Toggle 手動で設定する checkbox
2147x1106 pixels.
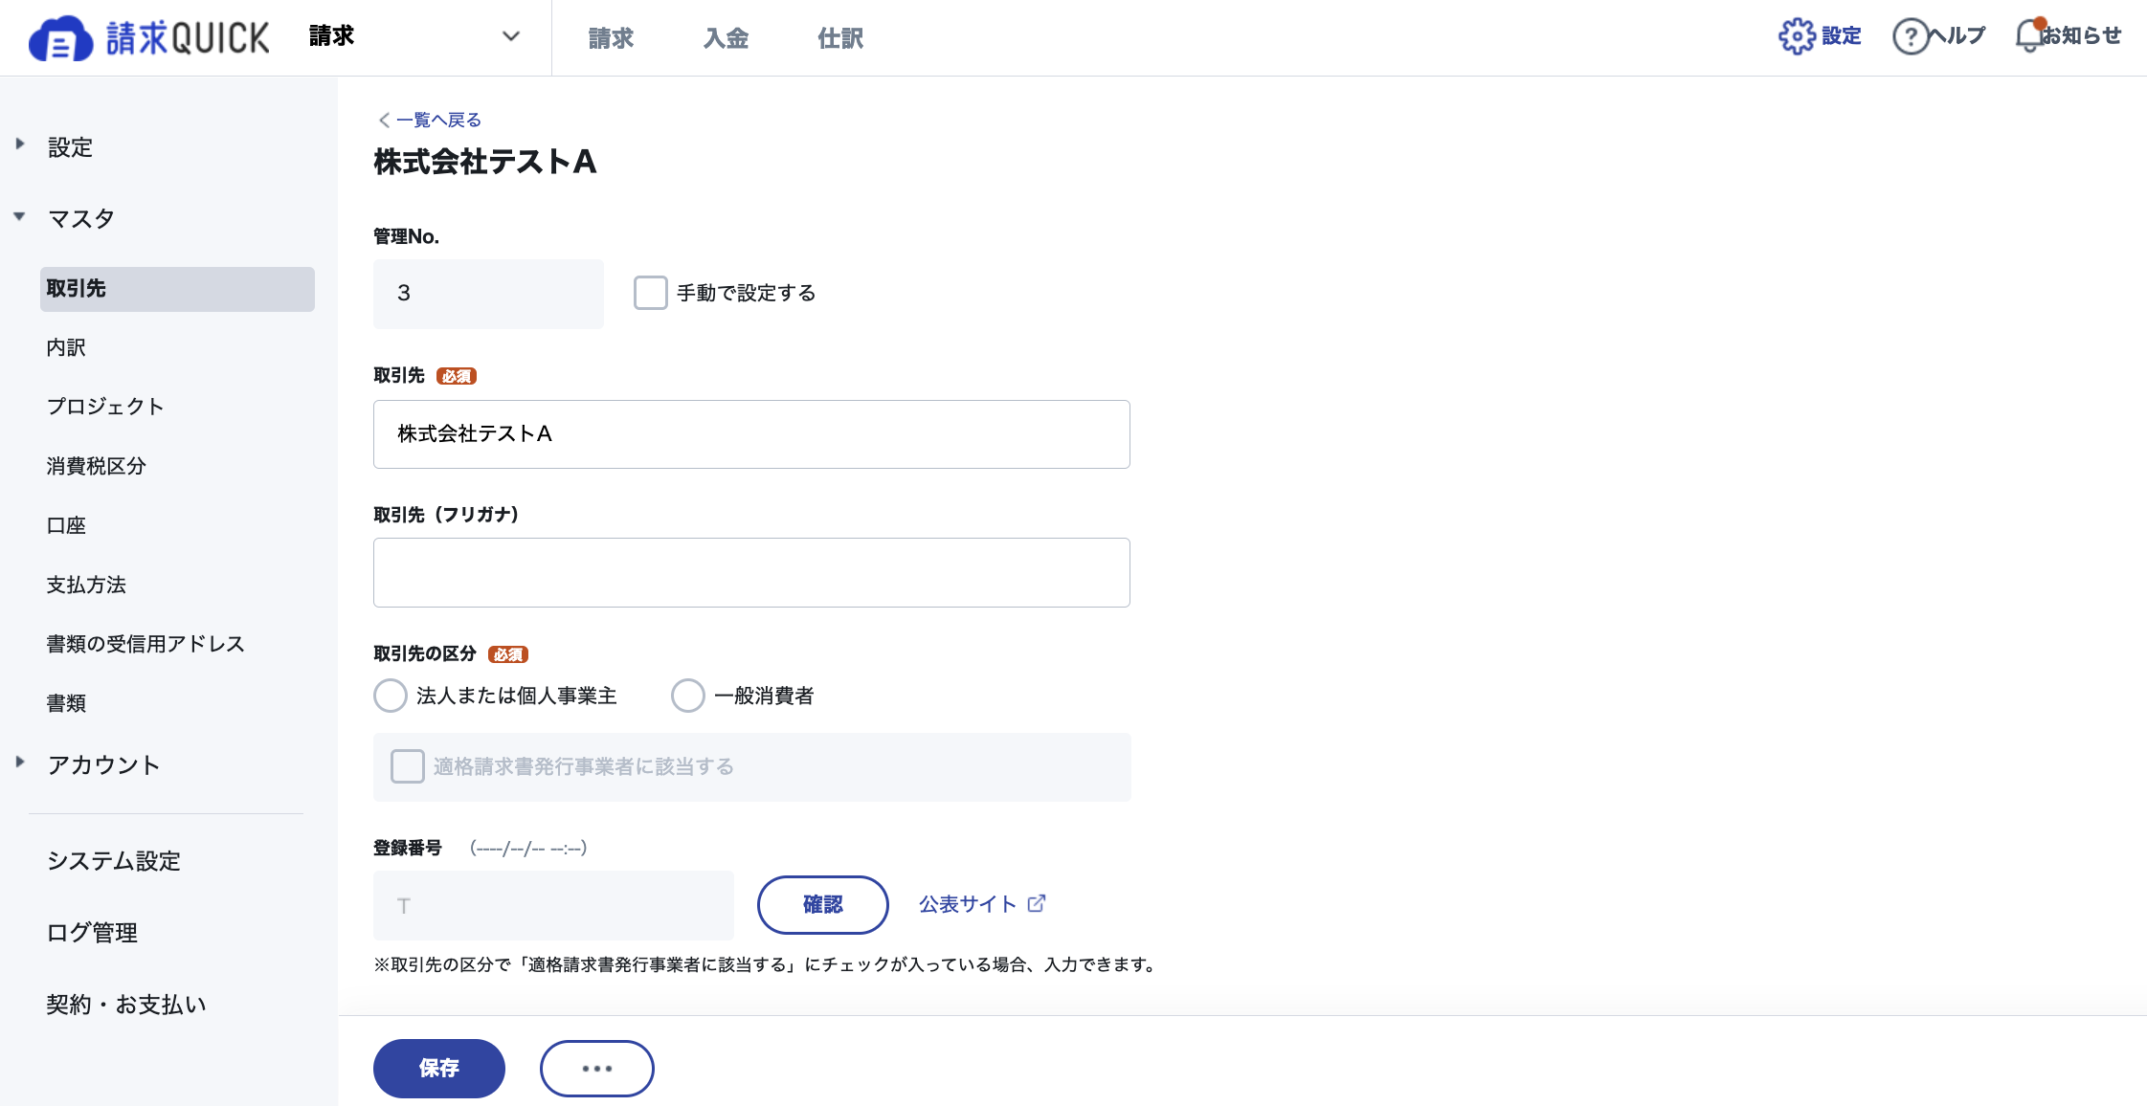tap(650, 293)
